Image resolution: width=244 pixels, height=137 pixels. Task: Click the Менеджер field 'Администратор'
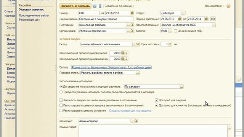[x=104, y=121]
